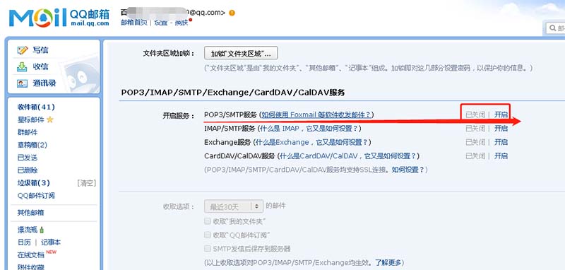
Task: Open QQ邮件订阅 in sidebar
Action: coord(36,196)
